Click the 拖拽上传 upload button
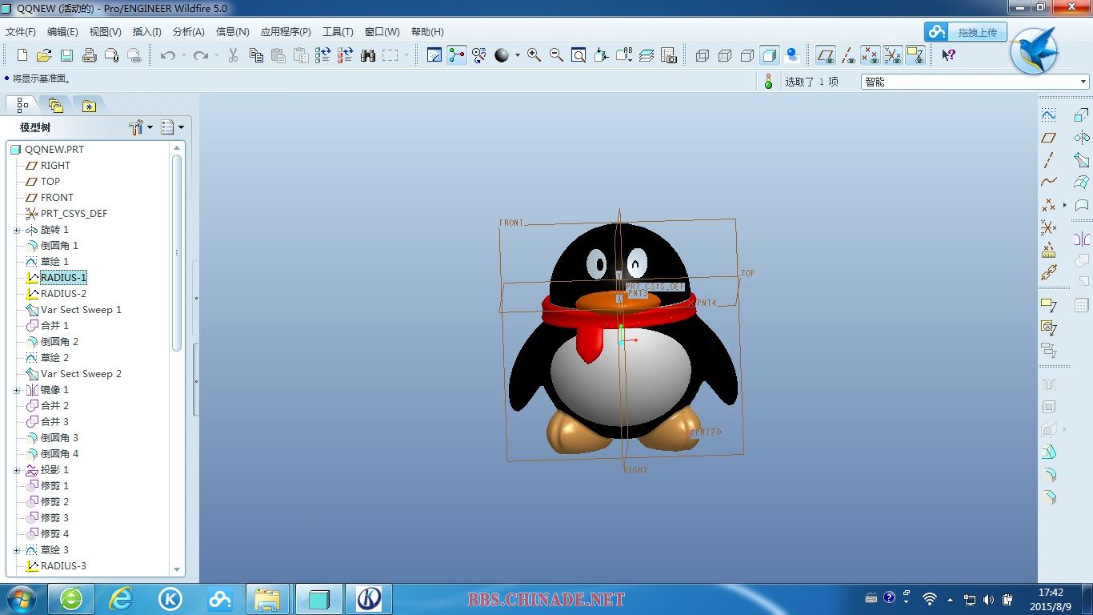1093x615 pixels. [x=965, y=32]
